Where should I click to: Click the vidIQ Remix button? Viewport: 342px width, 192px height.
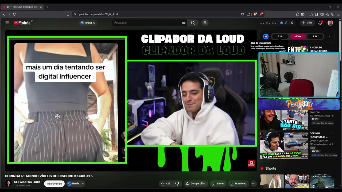click(x=73, y=183)
